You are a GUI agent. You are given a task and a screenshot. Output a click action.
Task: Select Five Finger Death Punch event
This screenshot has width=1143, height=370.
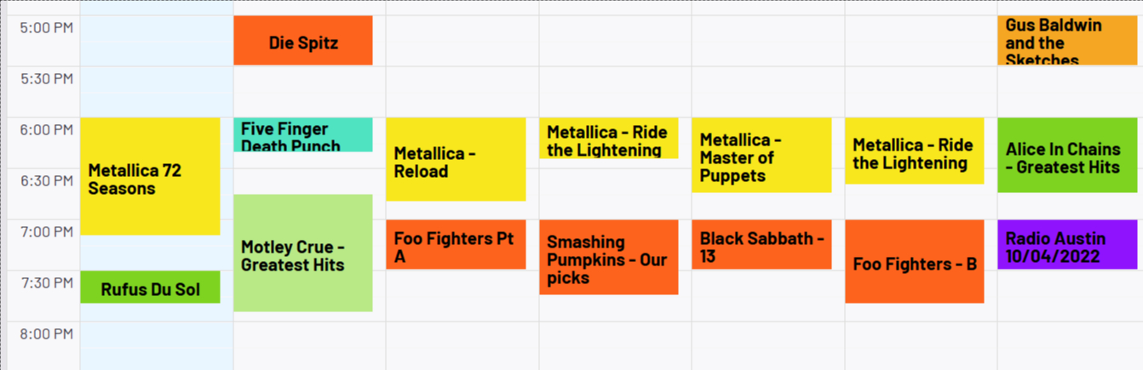303,135
